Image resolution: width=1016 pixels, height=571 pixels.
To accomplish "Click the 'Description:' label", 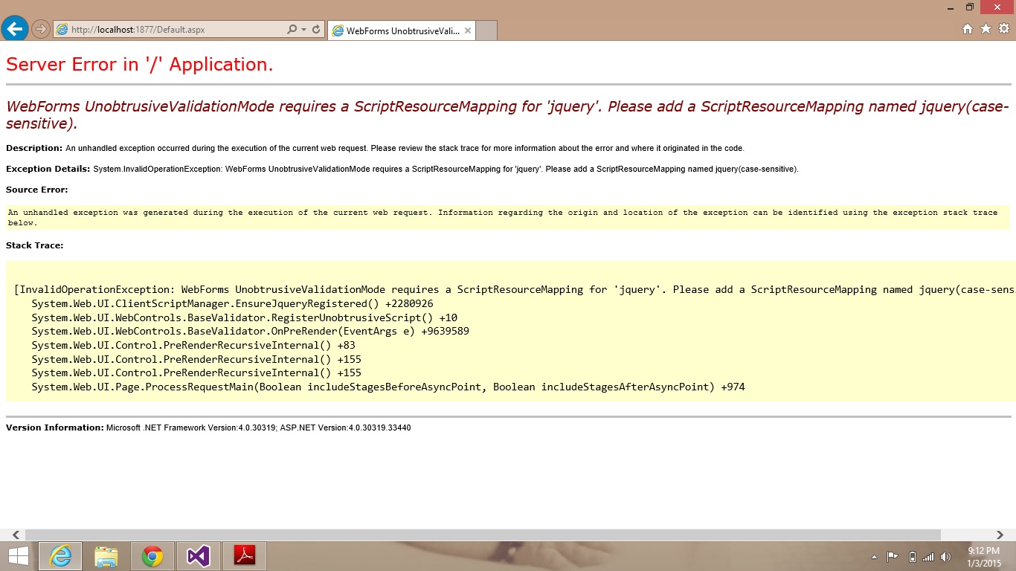I will point(34,148).
